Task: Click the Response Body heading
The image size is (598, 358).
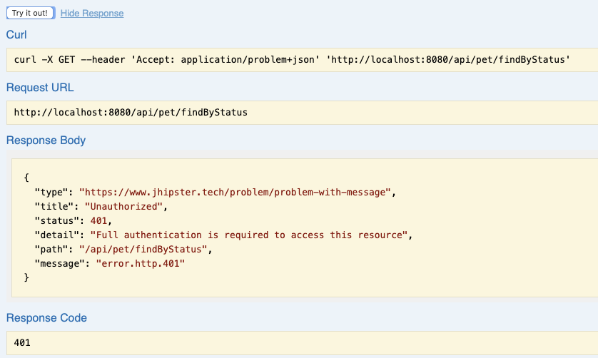Action: [46, 140]
